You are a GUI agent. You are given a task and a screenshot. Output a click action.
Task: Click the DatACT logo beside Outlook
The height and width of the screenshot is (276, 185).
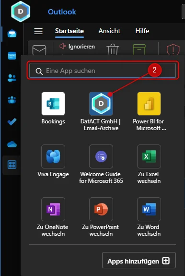tap(21, 12)
